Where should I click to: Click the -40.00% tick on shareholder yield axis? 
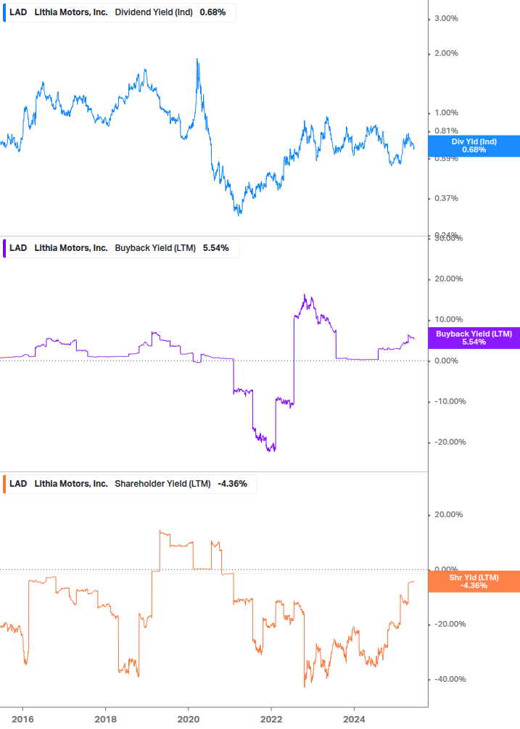point(450,679)
